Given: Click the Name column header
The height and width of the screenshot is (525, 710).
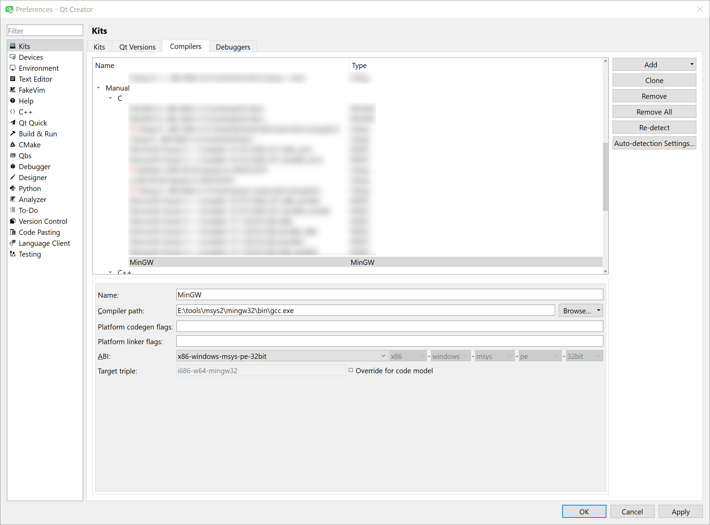Looking at the screenshot, I should 221,65.
